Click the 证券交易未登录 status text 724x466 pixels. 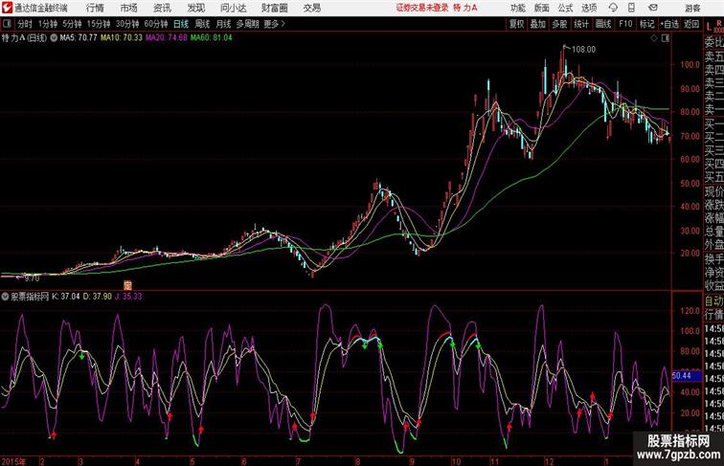click(x=422, y=8)
